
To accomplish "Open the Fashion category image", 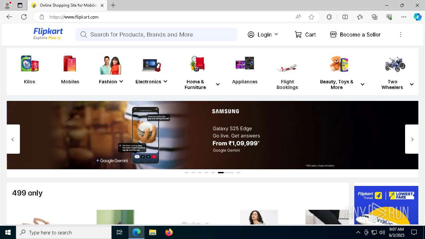I will 111,65.
